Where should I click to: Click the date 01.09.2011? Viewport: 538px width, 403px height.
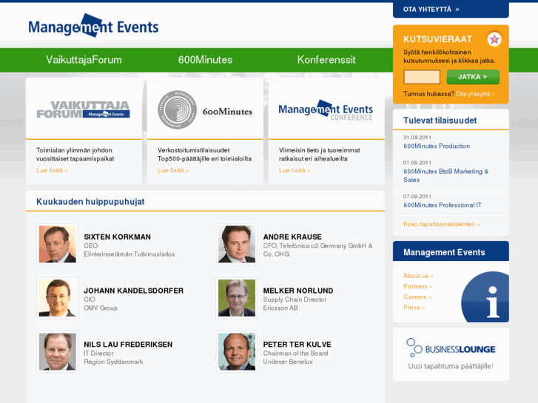tap(417, 163)
